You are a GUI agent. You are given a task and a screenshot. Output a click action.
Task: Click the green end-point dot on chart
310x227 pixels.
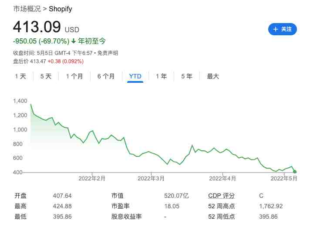pos(295,172)
